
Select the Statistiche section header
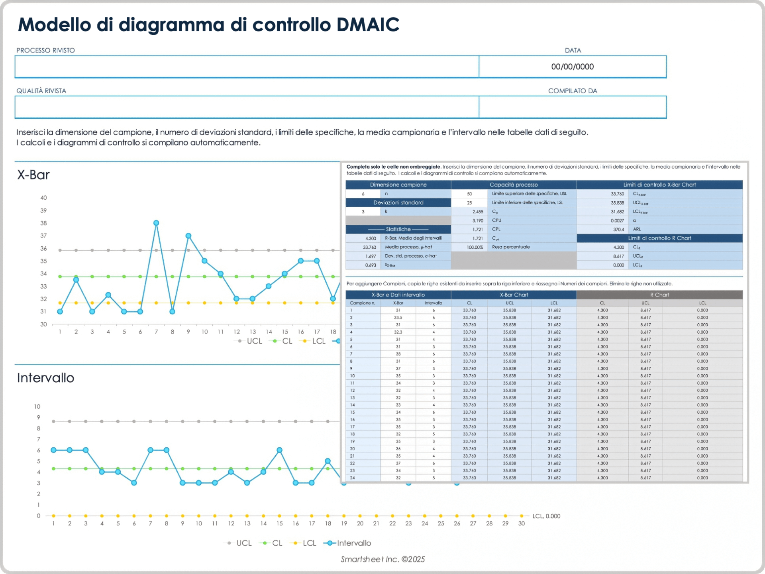click(398, 229)
